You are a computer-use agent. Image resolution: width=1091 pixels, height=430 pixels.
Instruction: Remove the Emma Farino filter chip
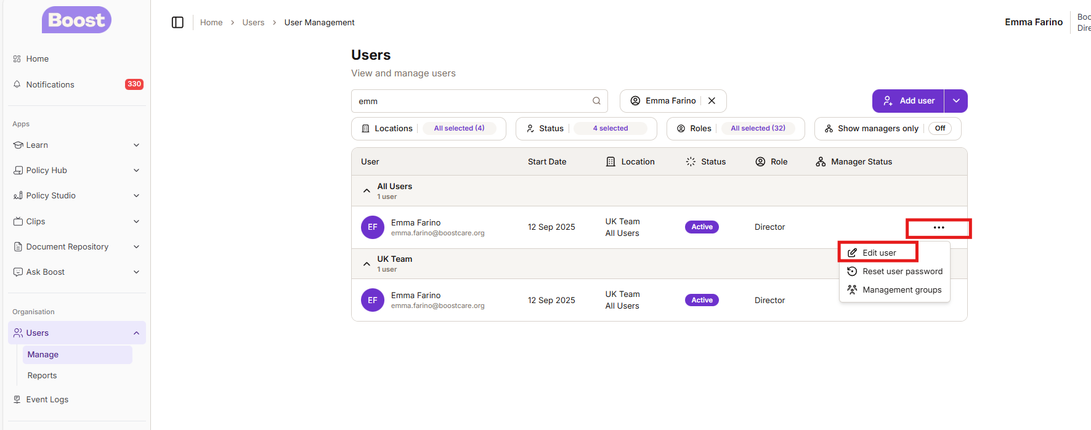click(x=712, y=101)
